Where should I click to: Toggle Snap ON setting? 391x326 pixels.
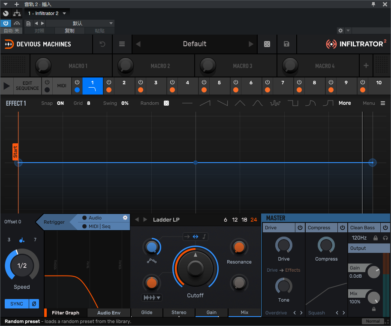60,103
